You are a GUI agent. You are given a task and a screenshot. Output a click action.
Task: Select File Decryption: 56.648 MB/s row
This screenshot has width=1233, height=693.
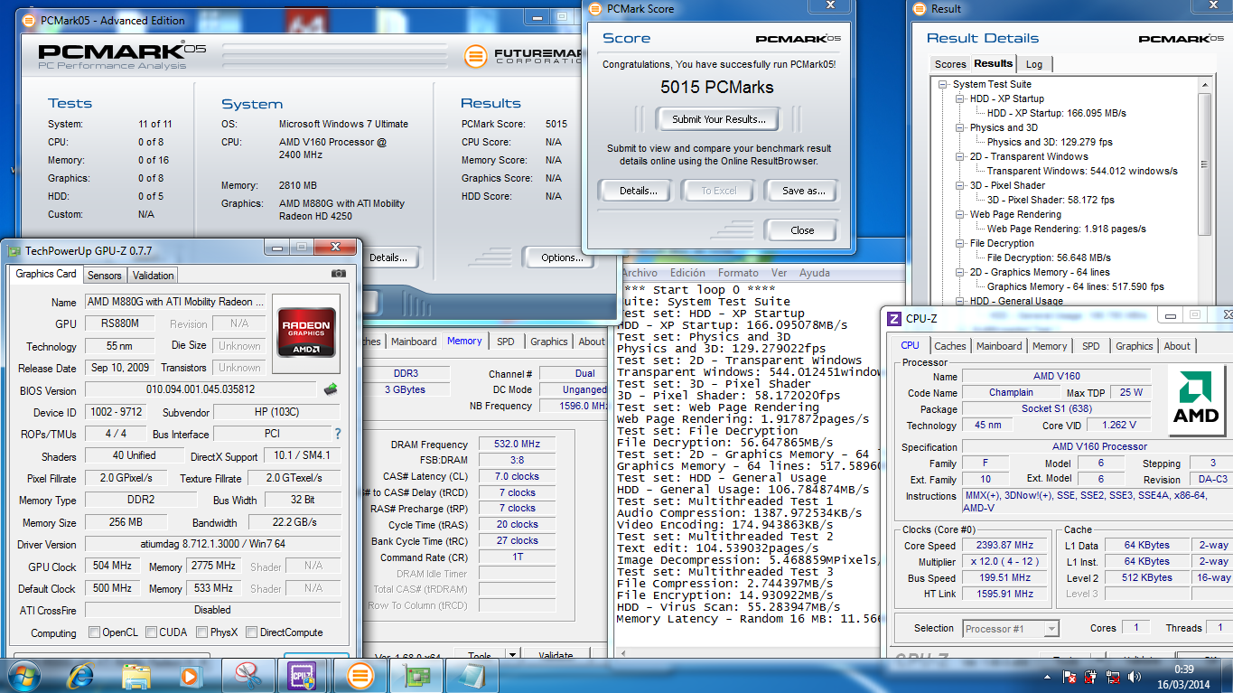coord(1046,258)
